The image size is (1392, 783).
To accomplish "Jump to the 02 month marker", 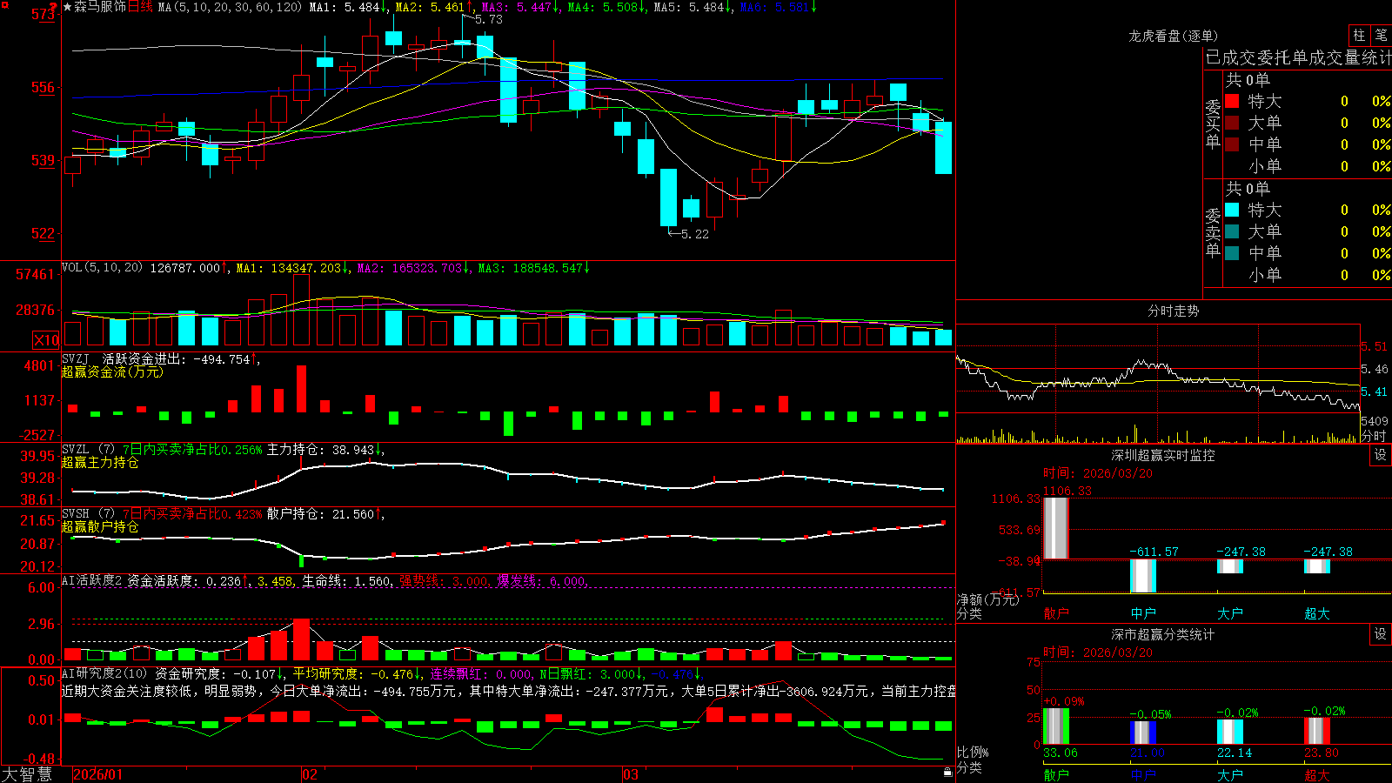I will [x=310, y=774].
